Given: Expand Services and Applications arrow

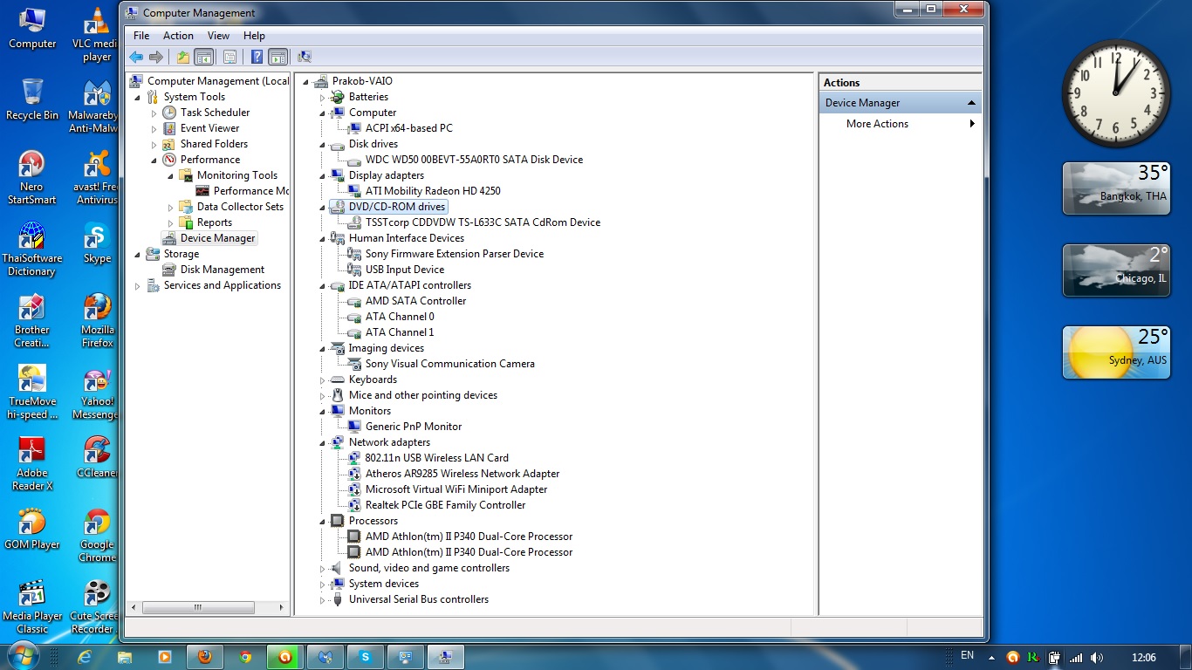Looking at the screenshot, I should coord(137,285).
